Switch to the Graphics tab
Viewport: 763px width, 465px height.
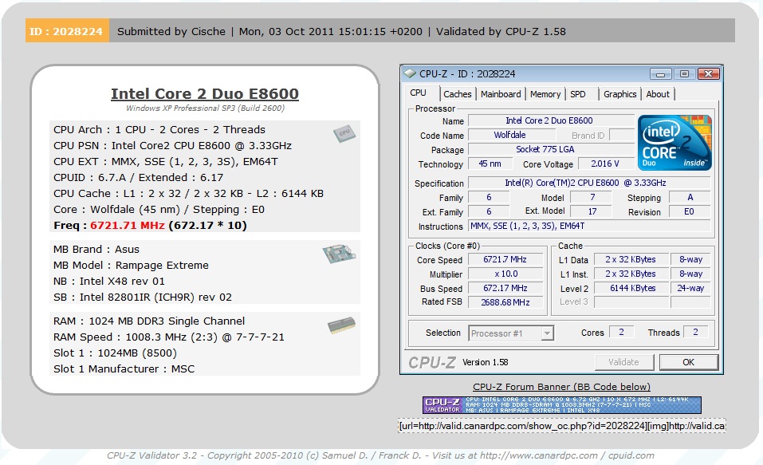pyautogui.click(x=620, y=94)
